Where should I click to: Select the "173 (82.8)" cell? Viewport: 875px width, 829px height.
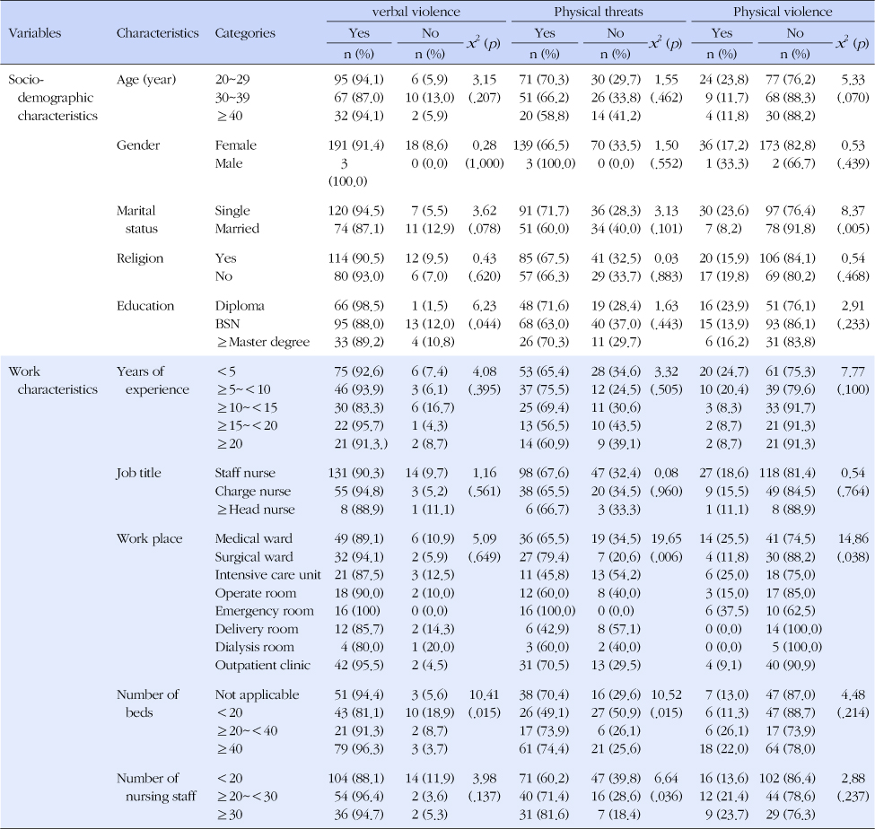pyautogui.click(x=787, y=145)
